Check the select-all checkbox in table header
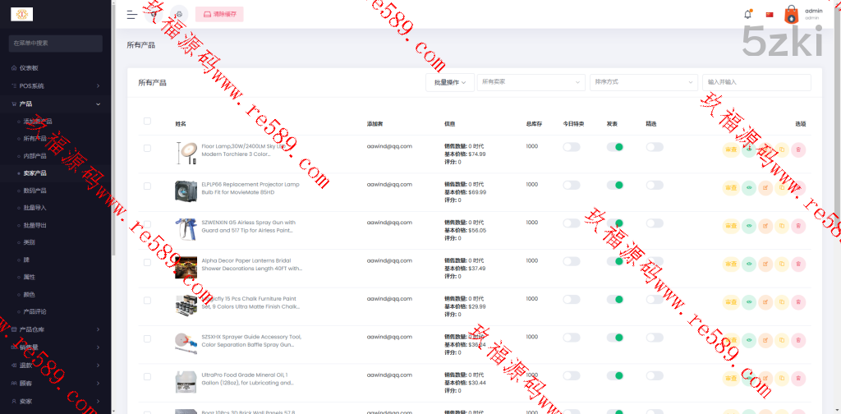This screenshot has height=414, width=841. coord(147,121)
